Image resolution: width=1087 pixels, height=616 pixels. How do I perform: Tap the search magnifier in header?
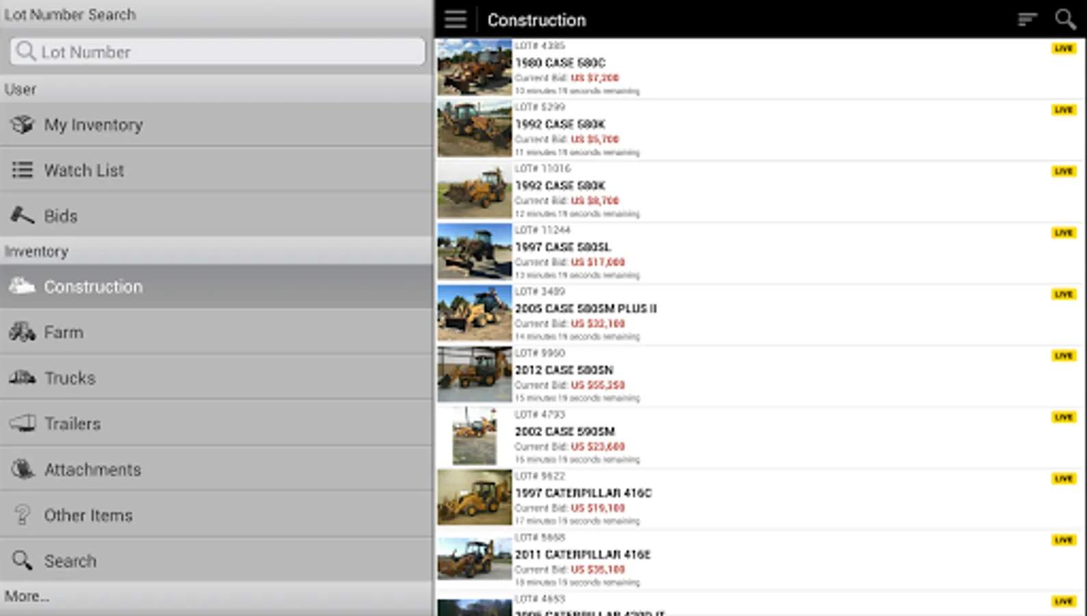[x=1065, y=19]
